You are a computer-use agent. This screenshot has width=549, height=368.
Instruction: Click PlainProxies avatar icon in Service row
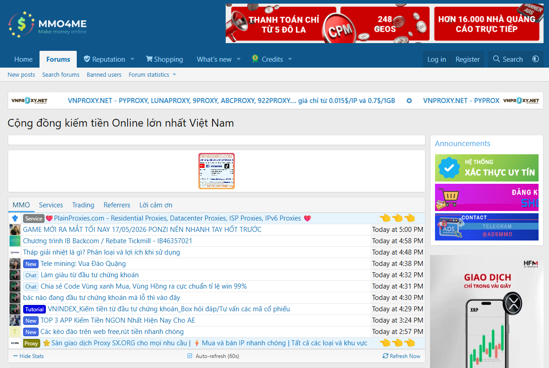coord(15,218)
